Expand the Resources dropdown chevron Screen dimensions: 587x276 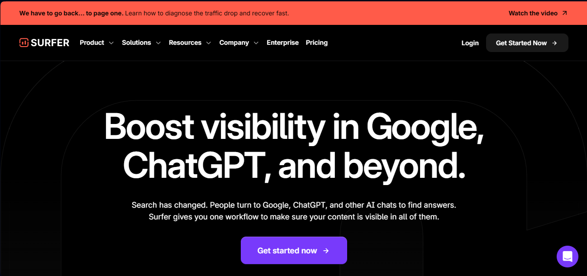(208, 43)
